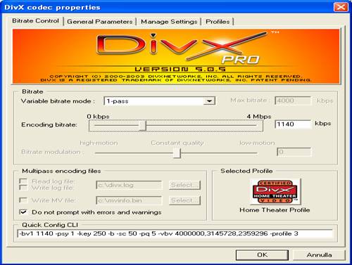Toggle the Read log file checkbox
Viewport: 352px width, 265px height.
(x=23, y=181)
